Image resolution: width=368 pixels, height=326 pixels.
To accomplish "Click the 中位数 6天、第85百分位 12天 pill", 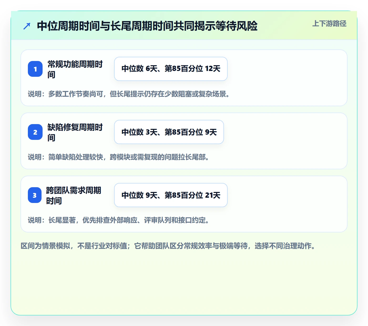I will (171, 69).
